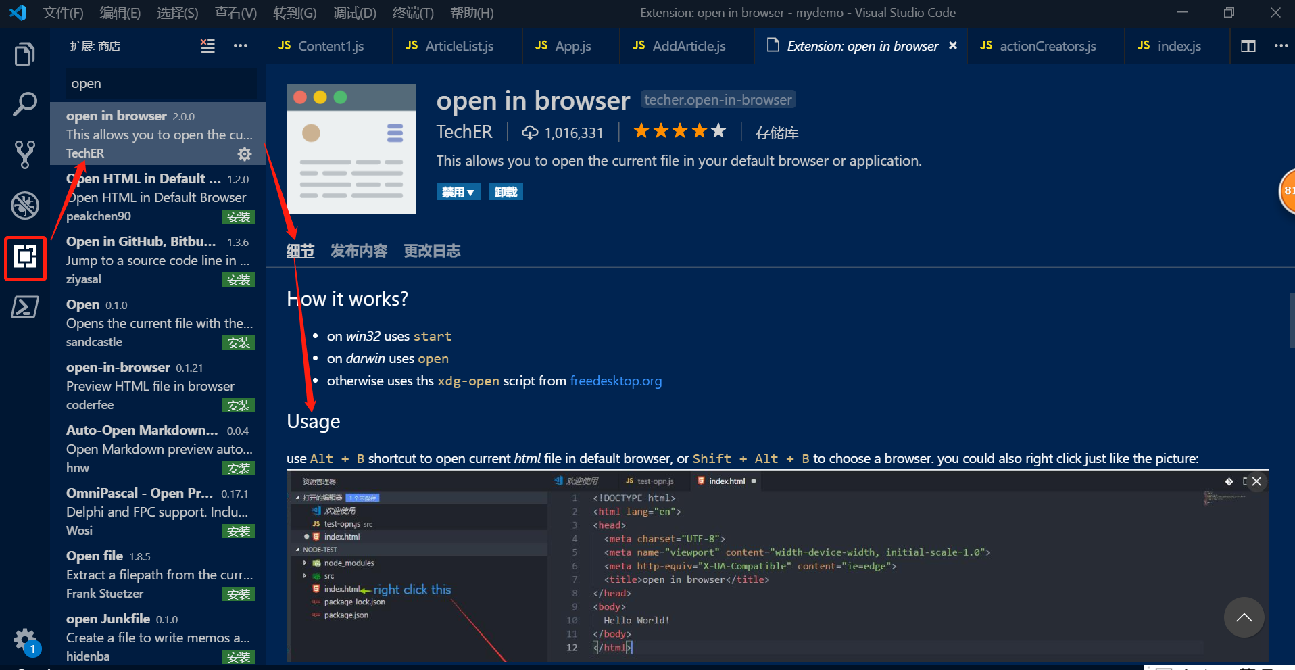Clear extensions search results icon

208,46
